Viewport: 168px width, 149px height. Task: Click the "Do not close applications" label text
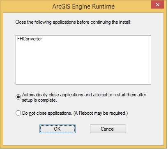point(47,113)
